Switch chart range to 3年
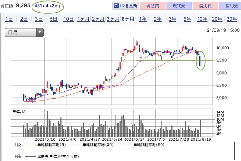This screenshot has height=161, width=241. pos(172,19)
